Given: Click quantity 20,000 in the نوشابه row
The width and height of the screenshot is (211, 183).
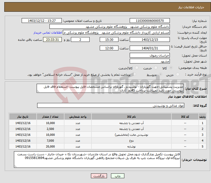Looking at the screenshot, I should [x=50, y=147].
